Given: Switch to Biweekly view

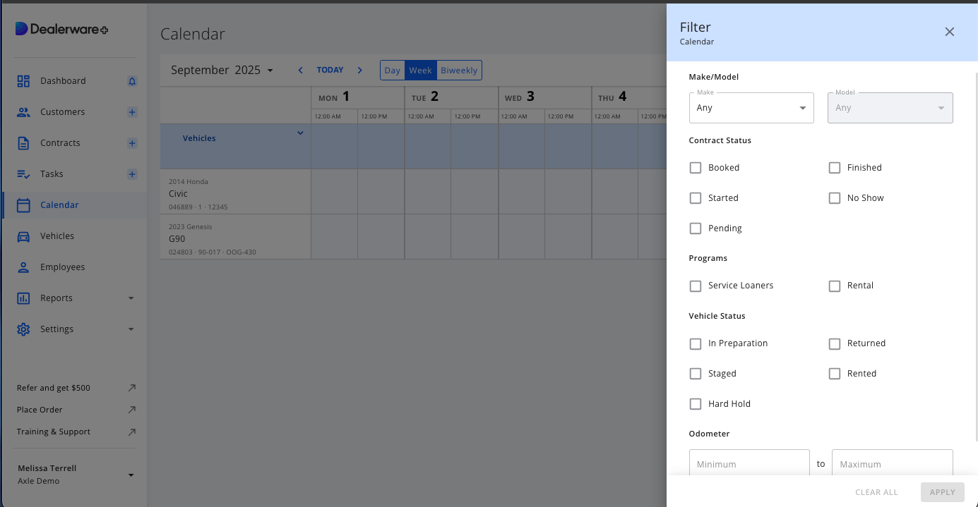Looking at the screenshot, I should [x=459, y=70].
